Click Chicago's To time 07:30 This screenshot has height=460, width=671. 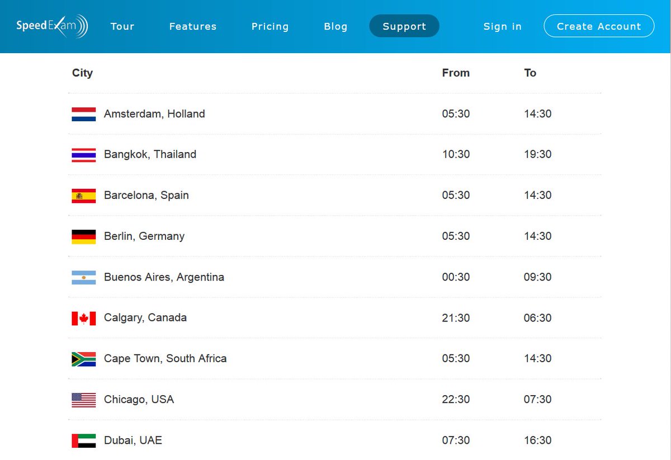538,399
